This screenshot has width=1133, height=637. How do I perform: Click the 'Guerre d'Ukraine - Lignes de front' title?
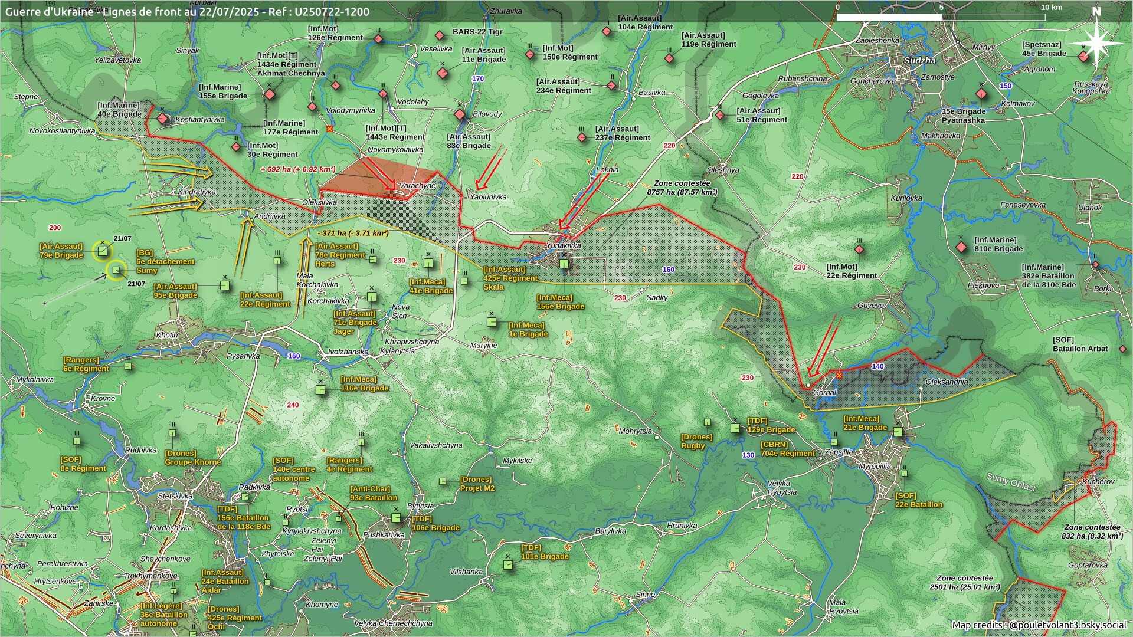click(x=187, y=12)
